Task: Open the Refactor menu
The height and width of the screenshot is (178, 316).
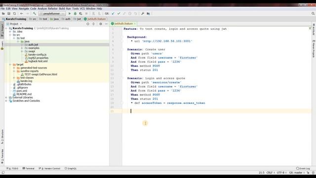Action: pyautogui.click(x=53, y=9)
